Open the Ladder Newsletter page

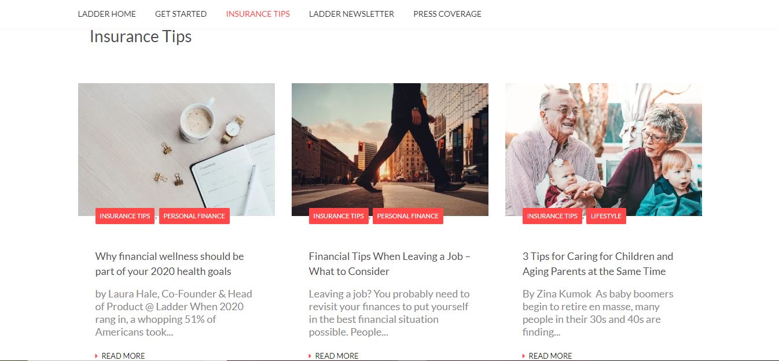(351, 14)
